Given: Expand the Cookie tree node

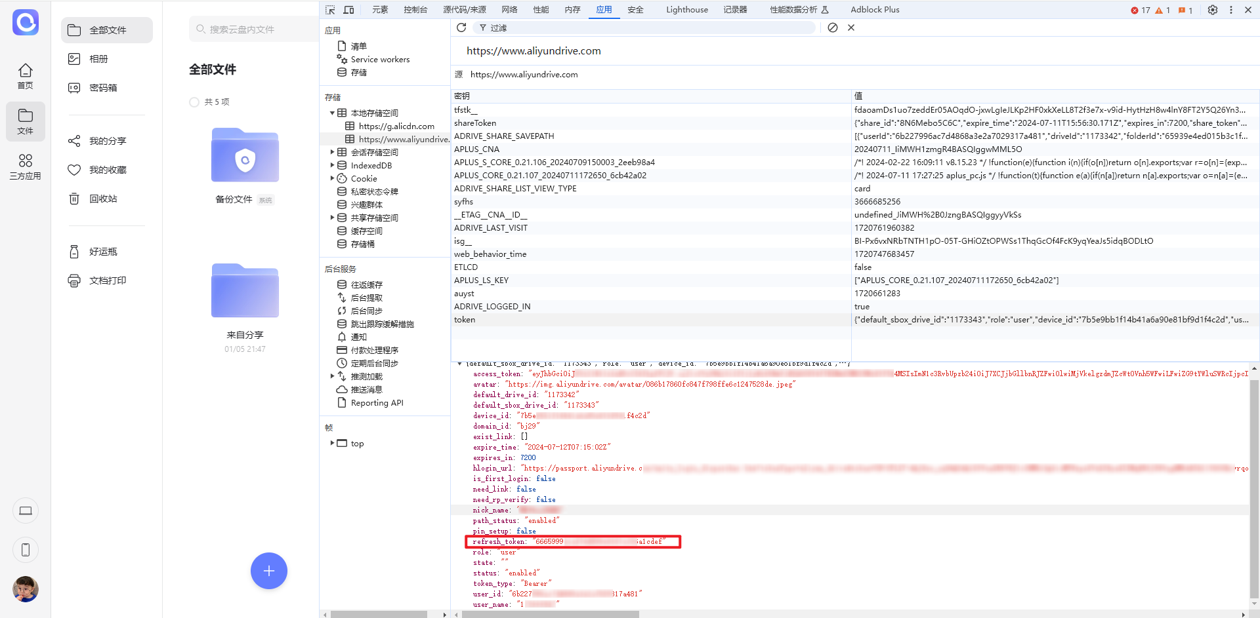Looking at the screenshot, I should 333,178.
